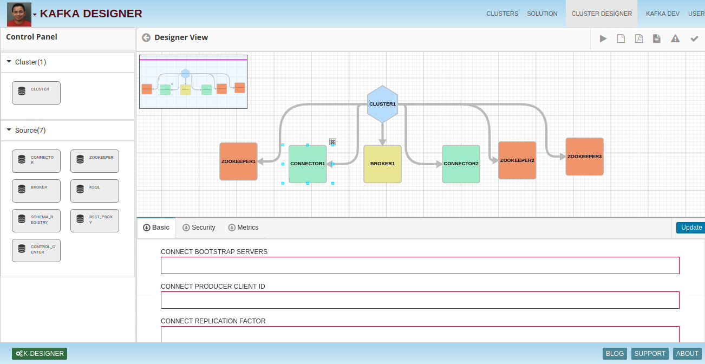The height and width of the screenshot is (364, 705).
Task: Click the warning triangle icon
Action: [x=675, y=38]
